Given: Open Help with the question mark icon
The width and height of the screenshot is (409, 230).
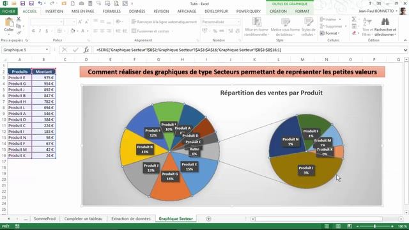Looking at the screenshot, I should (370, 4).
